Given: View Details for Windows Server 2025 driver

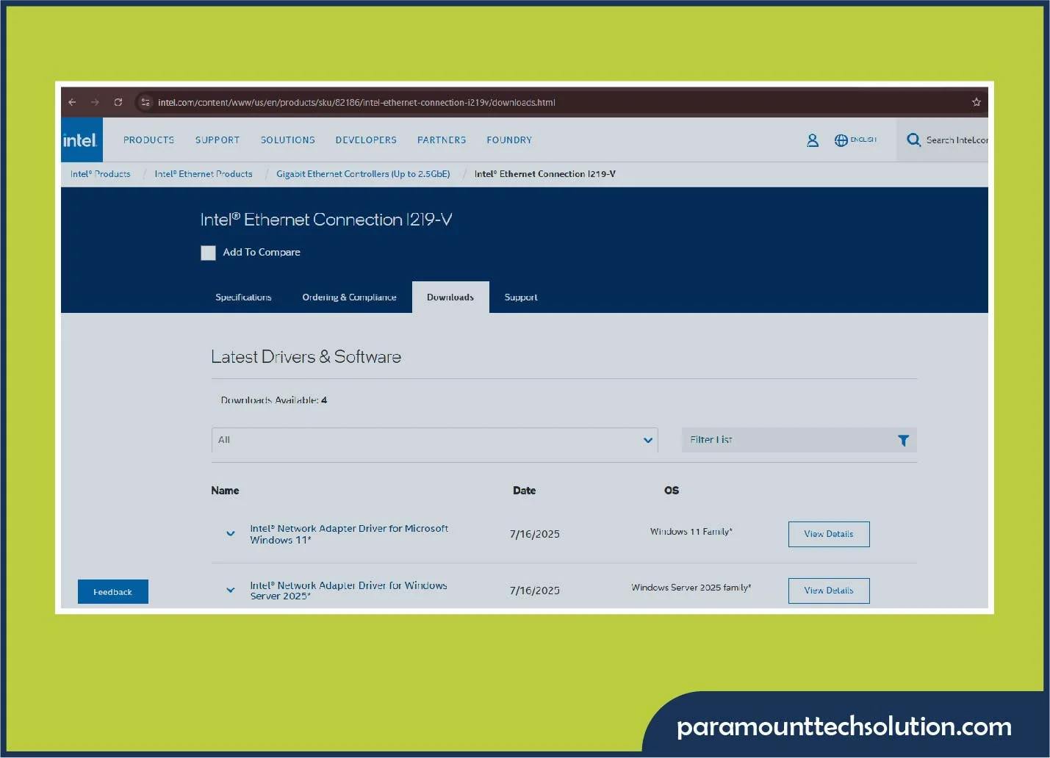Looking at the screenshot, I should tap(829, 591).
